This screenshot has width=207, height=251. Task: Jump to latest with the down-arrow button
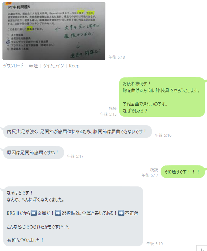pos(201,249)
